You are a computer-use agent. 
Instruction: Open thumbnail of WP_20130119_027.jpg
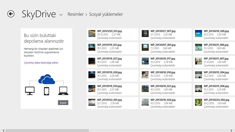pyautogui.click(x=92, y=61)
